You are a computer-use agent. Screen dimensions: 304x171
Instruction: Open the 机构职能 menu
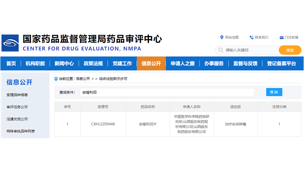tap(35, 64)
